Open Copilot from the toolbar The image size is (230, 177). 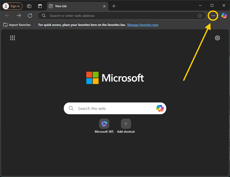click(224, 16)
